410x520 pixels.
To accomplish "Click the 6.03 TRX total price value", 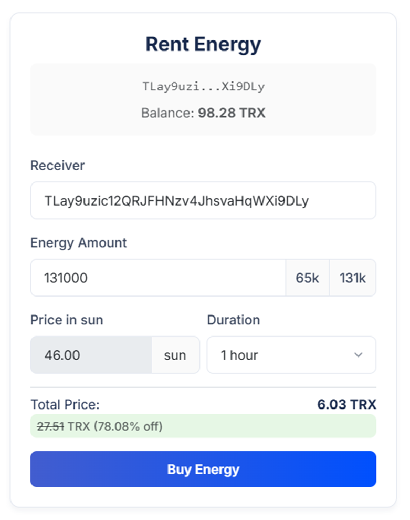I will 347,404.
